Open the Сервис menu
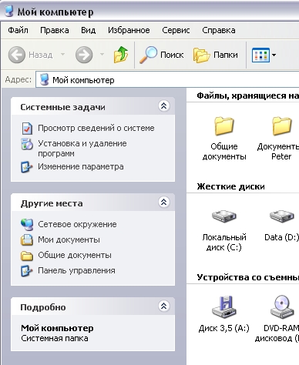 point(176,30)
